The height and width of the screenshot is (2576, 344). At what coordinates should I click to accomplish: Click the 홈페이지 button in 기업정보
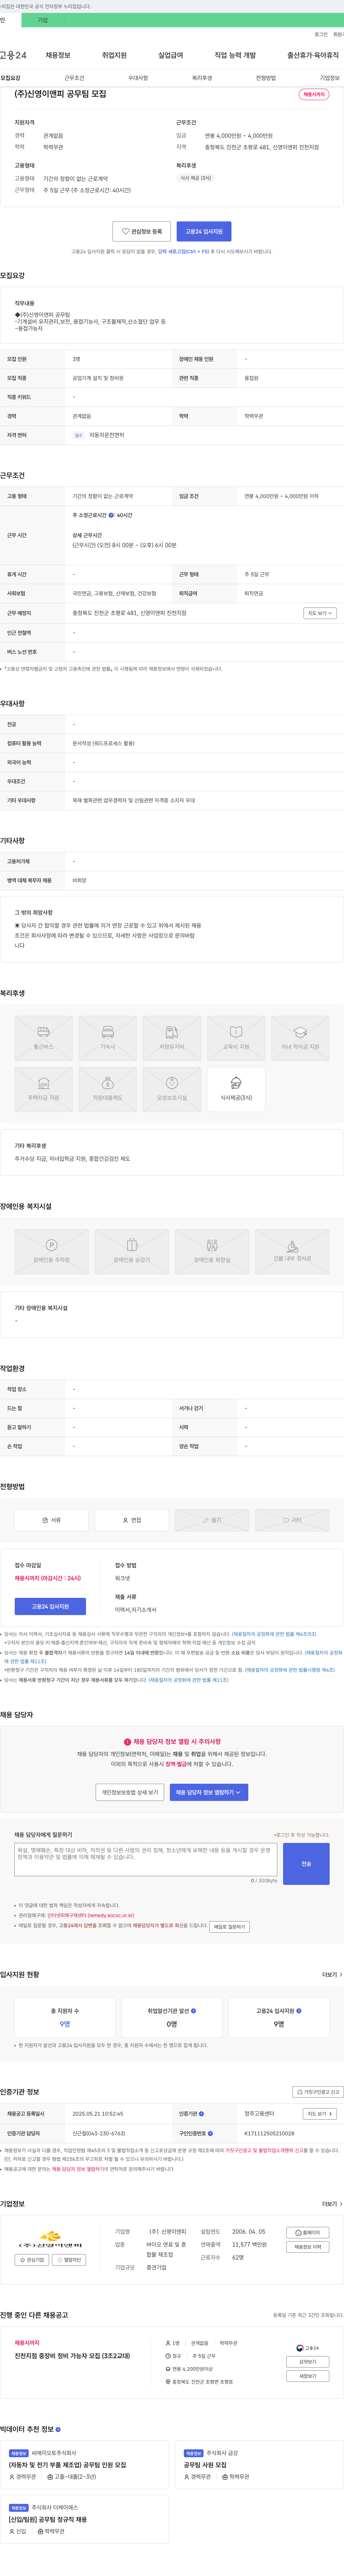[x=308, y=2233]
